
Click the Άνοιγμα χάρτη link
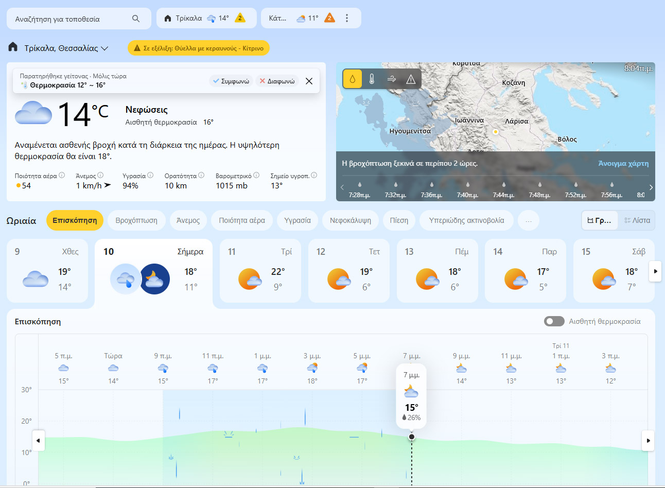coord(623,163)
